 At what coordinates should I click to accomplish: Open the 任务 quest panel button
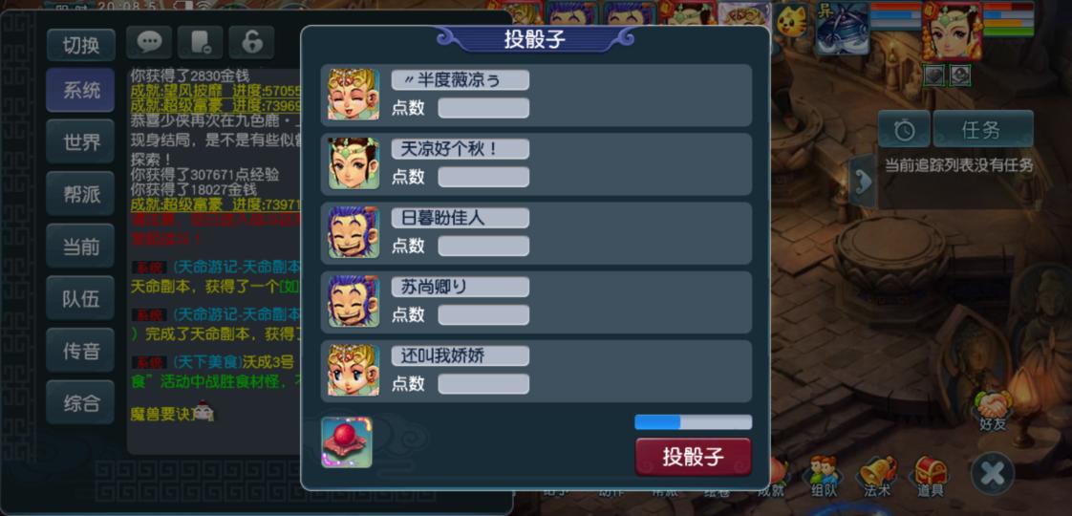click(x=983, y=129)
